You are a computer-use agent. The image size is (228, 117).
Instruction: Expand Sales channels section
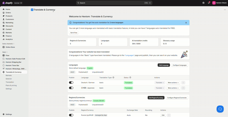tap(8, 44)
